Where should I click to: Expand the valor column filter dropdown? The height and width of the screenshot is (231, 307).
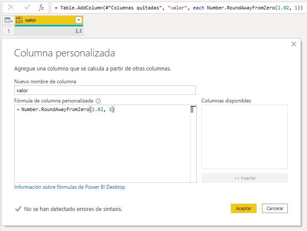(x=78, y=20)
